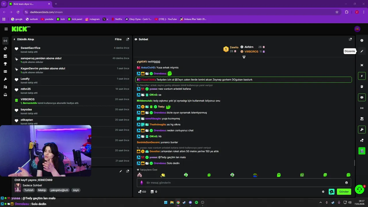Open the youtube bookmark
Image resolution: width=368 pixels, height=207 pixels.
pos(47,19)
